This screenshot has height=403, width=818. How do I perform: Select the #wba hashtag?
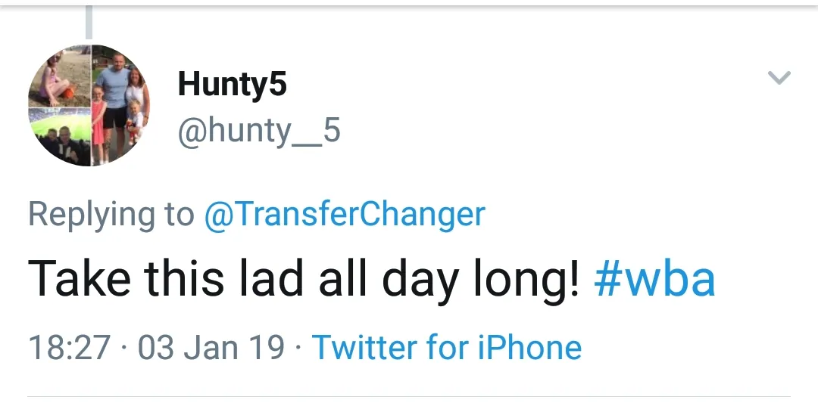[654, 280]
